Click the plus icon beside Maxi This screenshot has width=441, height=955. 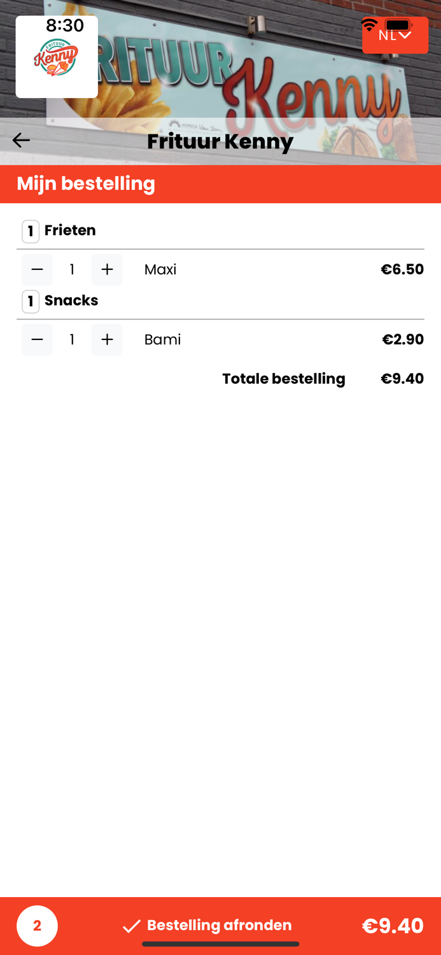(107, 269)
